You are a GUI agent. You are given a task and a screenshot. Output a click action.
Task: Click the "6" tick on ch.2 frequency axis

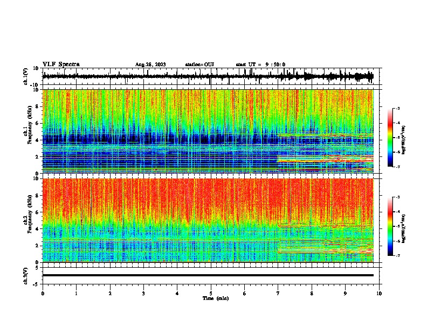37,212
